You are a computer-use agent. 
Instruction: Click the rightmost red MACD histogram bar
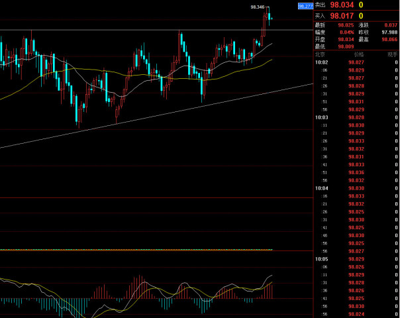272,291
